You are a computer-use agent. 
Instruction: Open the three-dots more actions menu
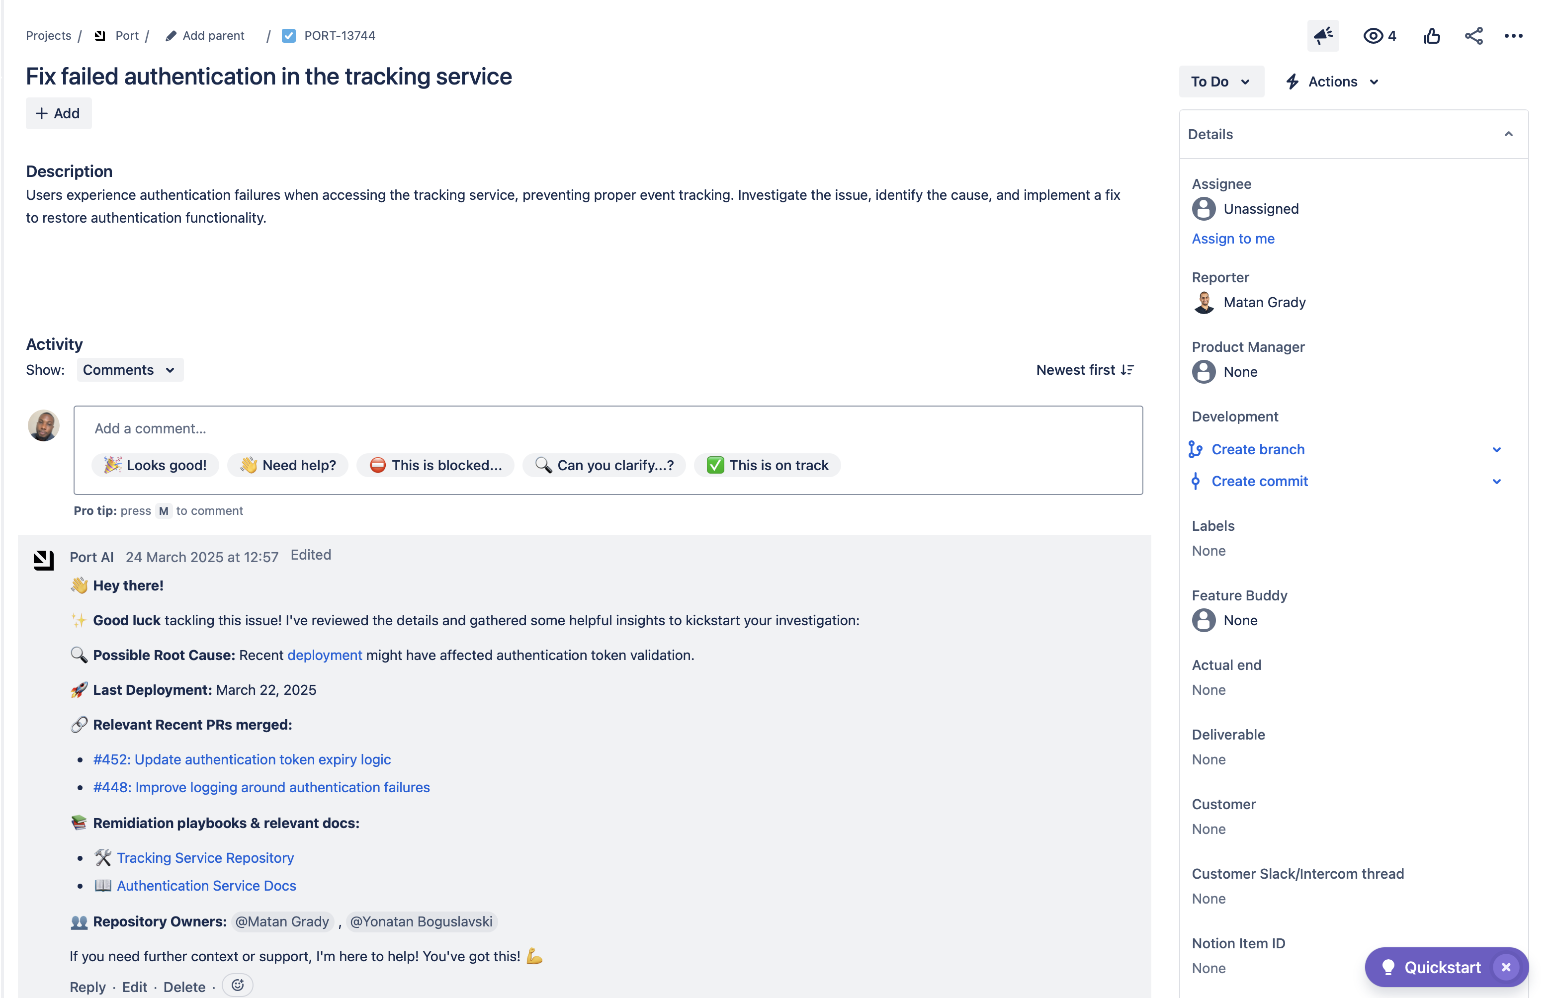click(x=1513, y=36)
